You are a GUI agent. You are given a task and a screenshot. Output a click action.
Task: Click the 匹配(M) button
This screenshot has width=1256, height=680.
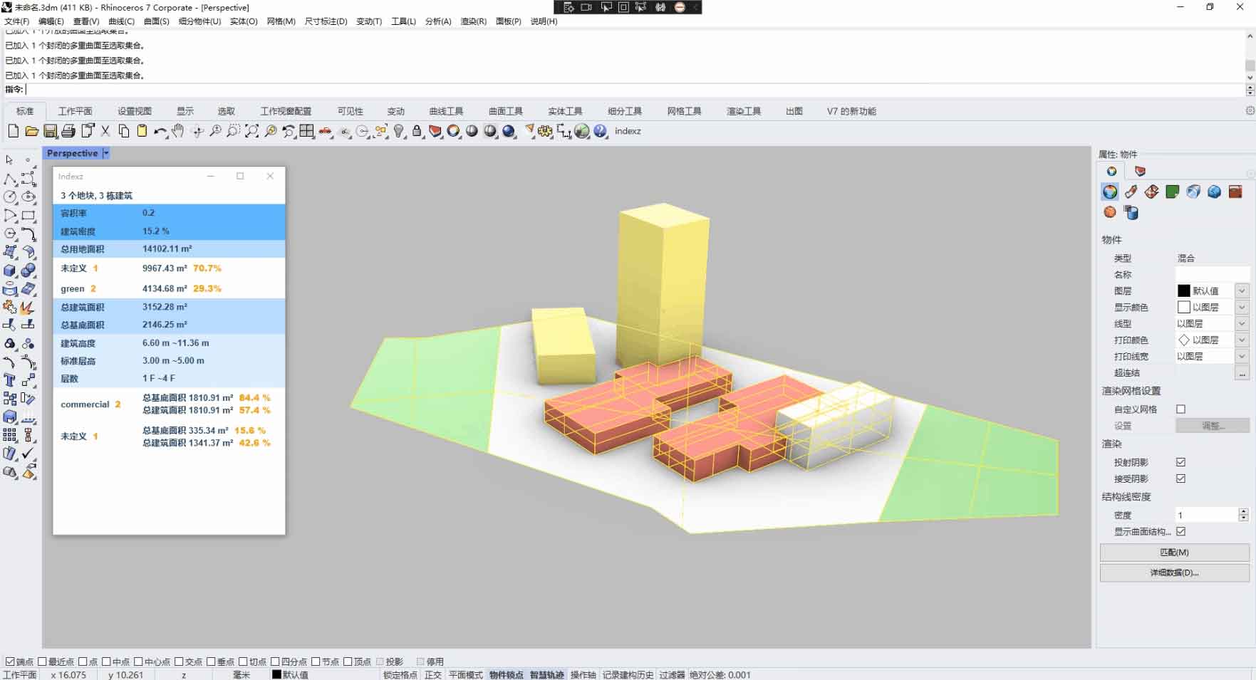tap(1174, 553)
